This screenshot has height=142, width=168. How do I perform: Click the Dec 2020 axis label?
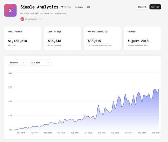tap(61, 133)
